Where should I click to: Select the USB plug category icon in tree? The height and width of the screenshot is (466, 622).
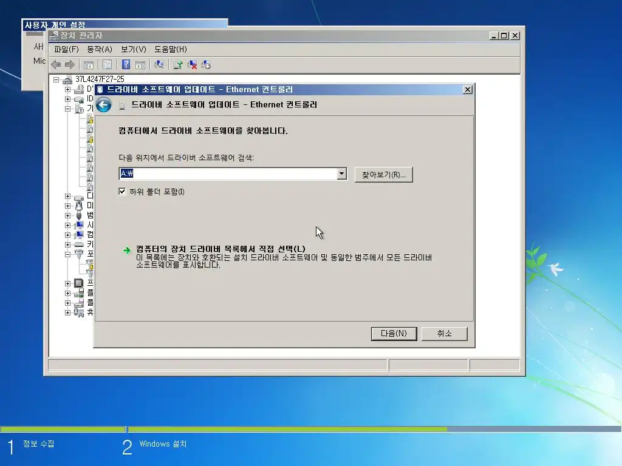pyautogui.click(x=79, y=215)
